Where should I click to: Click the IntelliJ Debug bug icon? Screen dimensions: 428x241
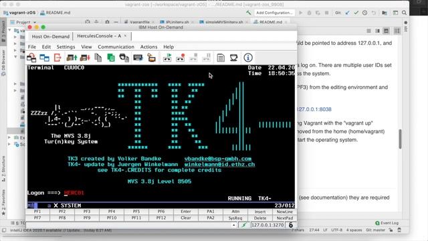[x=309, y=13]
